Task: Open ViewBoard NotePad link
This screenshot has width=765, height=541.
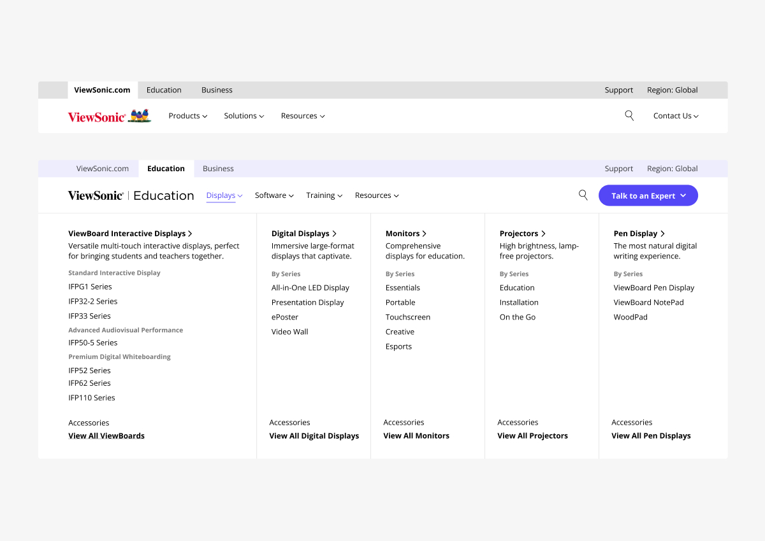Action: point(648,302)
